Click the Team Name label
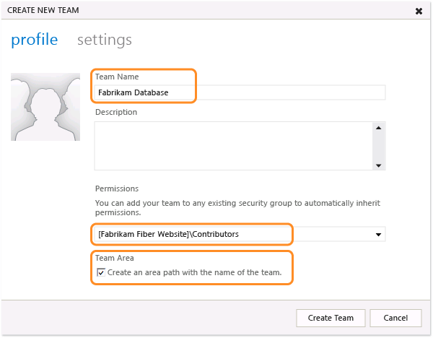The width and height of the screenshot is (433, 338). (x=117, y=77)
